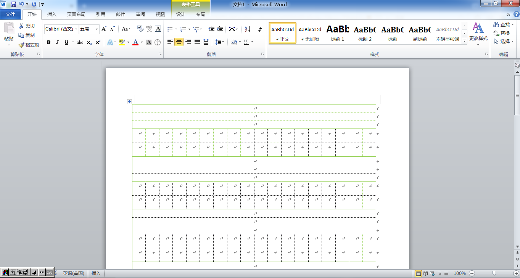Expand the 选择 select dropdown
The image size is (520, 278).
tap(504, 42)
